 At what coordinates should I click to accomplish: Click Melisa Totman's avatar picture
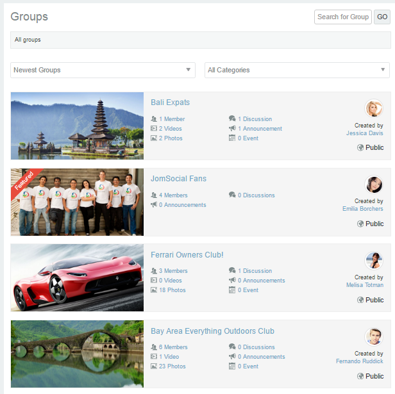point(374,261)
